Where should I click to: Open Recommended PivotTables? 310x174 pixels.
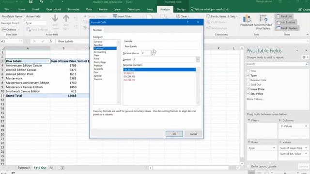(x=263, y=22)
